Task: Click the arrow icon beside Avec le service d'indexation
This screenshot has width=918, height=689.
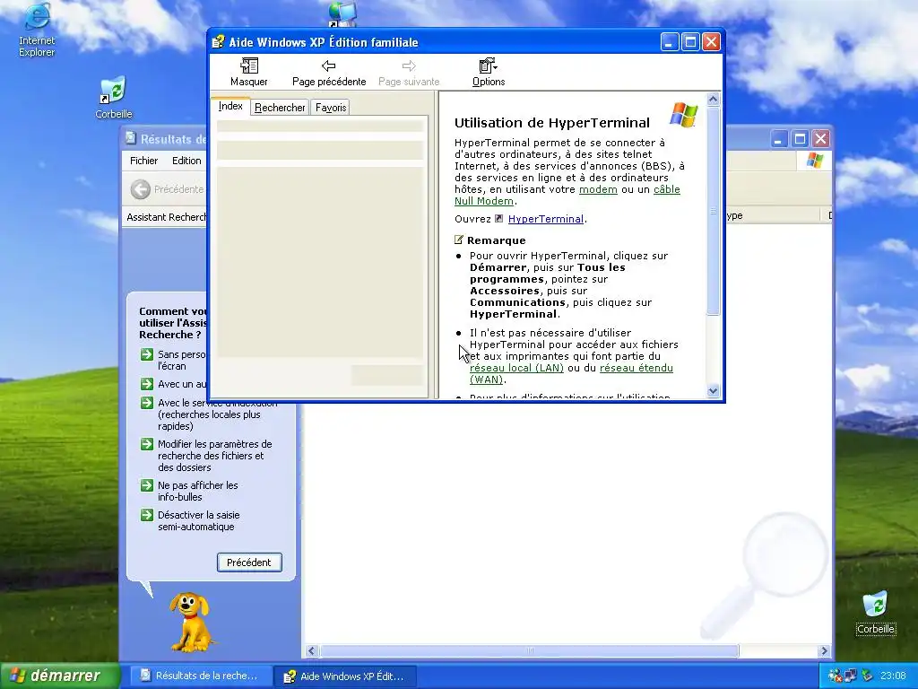Action: coord(146,403)
